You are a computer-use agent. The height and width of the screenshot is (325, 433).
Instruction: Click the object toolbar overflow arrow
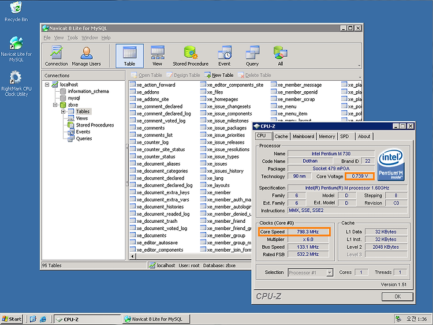pos(360,77)
